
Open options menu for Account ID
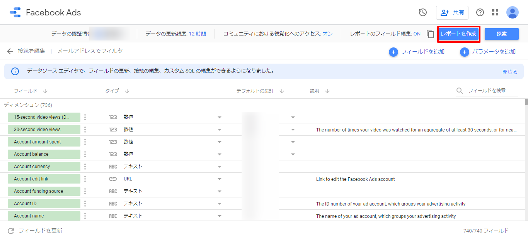(x=85, y=204)
